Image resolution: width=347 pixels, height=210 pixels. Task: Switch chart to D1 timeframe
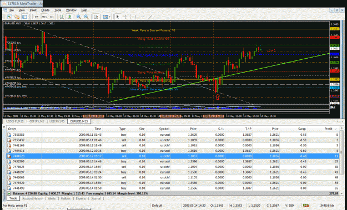point(52,17)
